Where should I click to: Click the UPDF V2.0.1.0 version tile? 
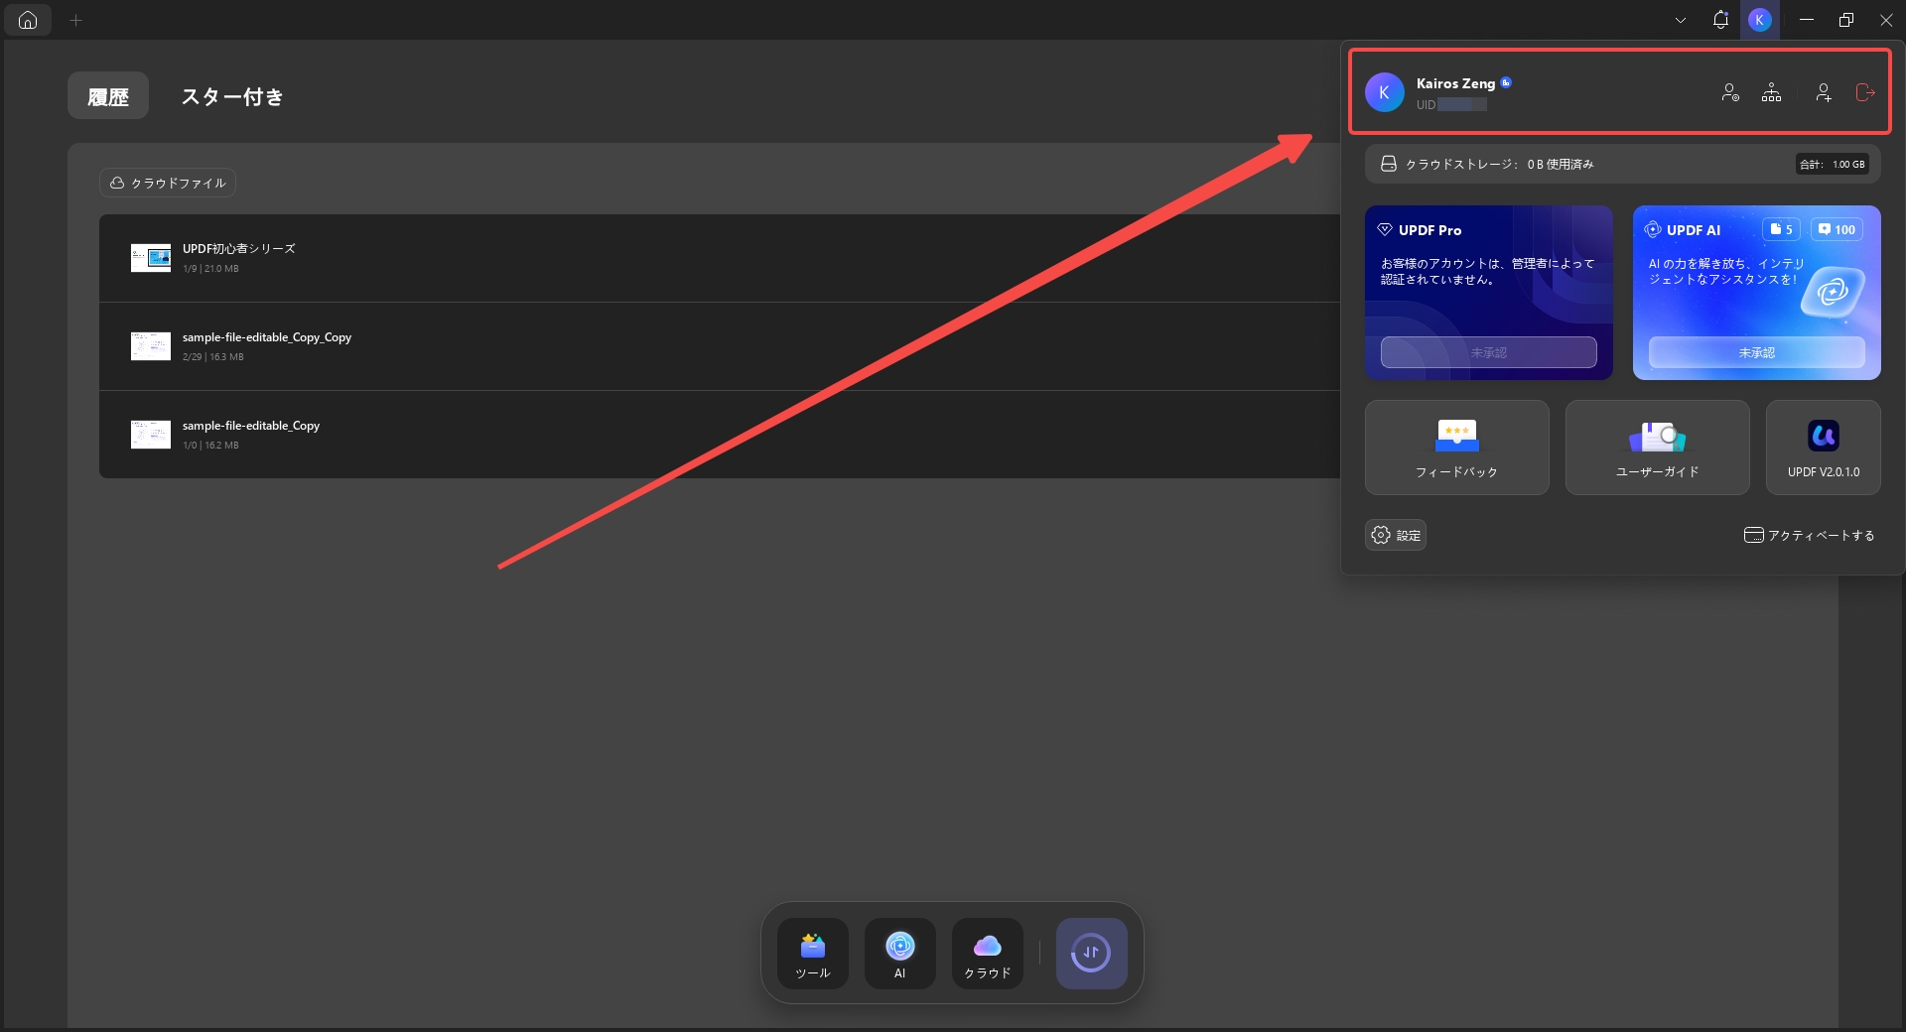coord(1824,448)
